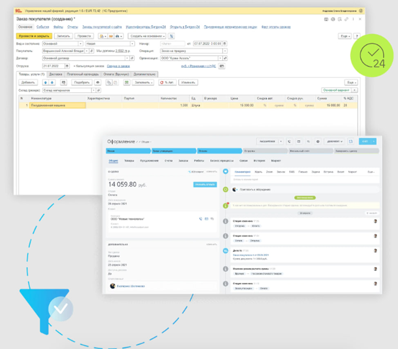Screen dimensions: 398x349
Task: Click the eye icon next to Подобрать
Action: (x=98, y=83)
